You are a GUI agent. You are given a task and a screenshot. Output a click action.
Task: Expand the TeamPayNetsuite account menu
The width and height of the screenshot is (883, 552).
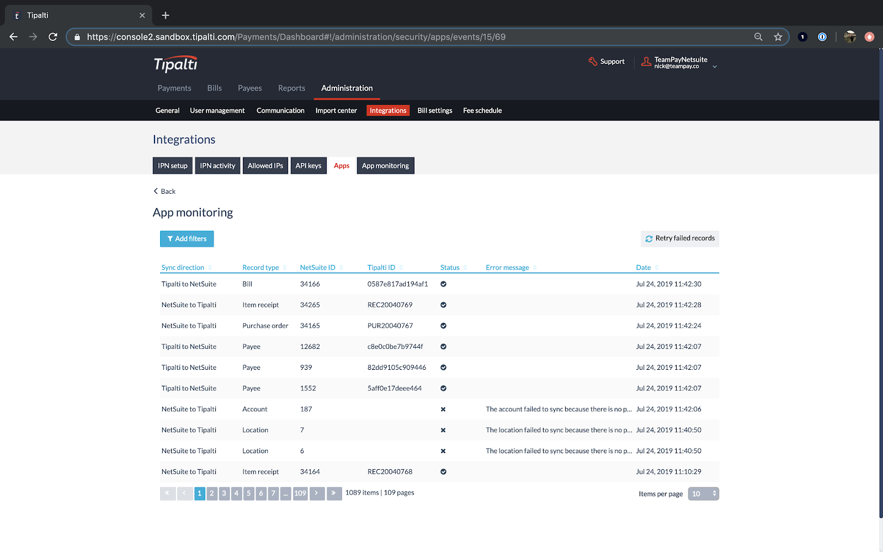click(715, 67)
